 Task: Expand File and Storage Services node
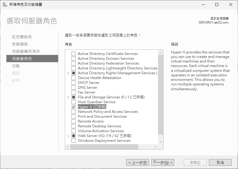click(68, 97)
